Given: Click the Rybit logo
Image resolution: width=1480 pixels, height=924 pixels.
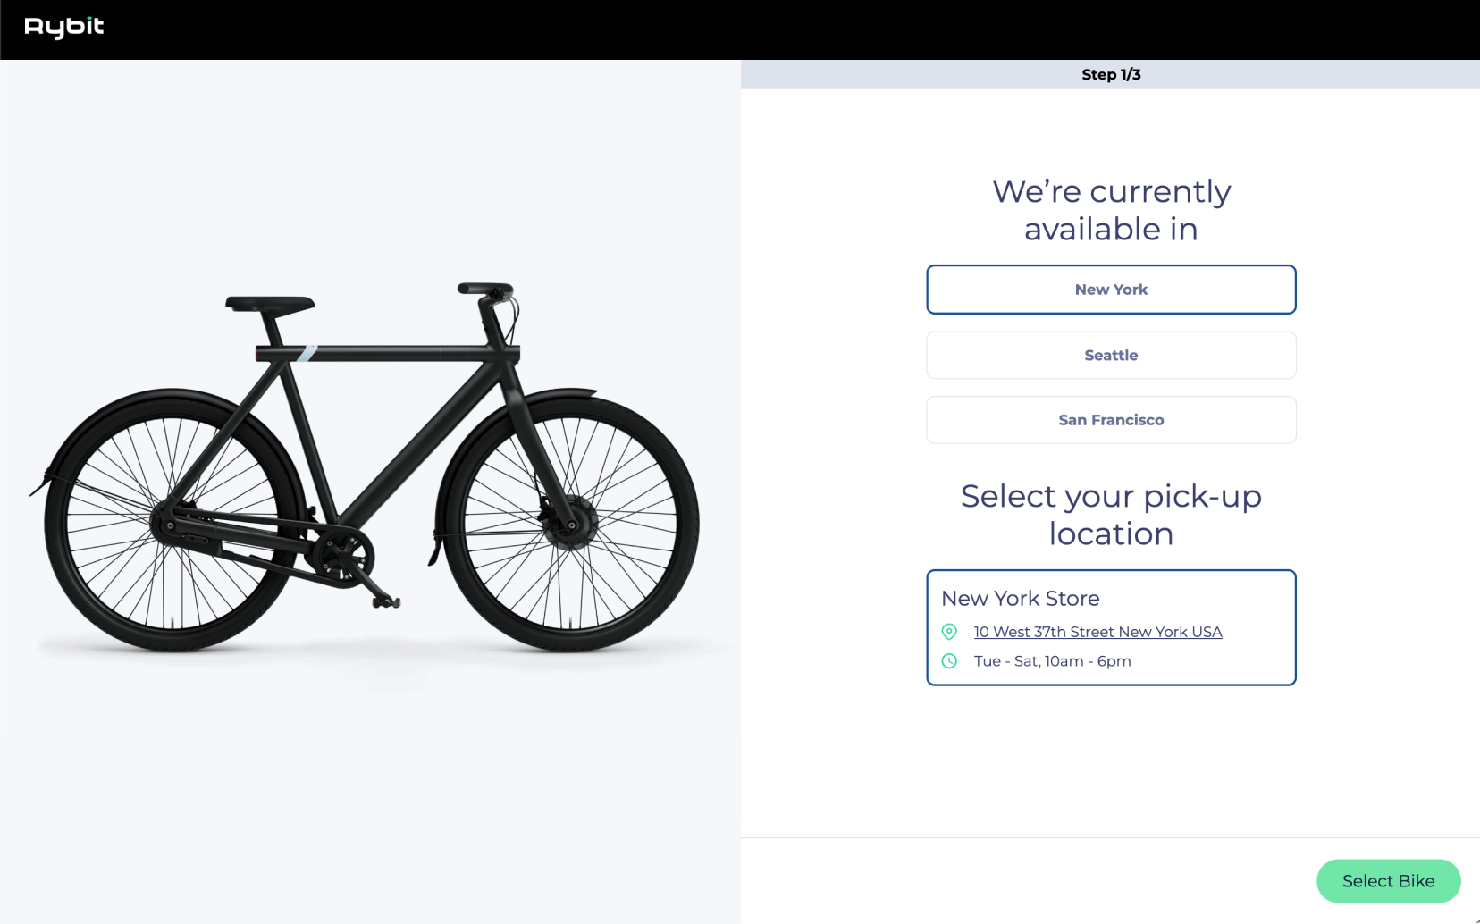Looking at the screenshot, I should point(63,28).
